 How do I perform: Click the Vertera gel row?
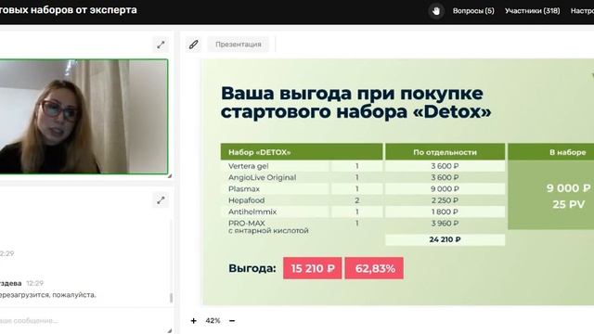tap(363, 166)
